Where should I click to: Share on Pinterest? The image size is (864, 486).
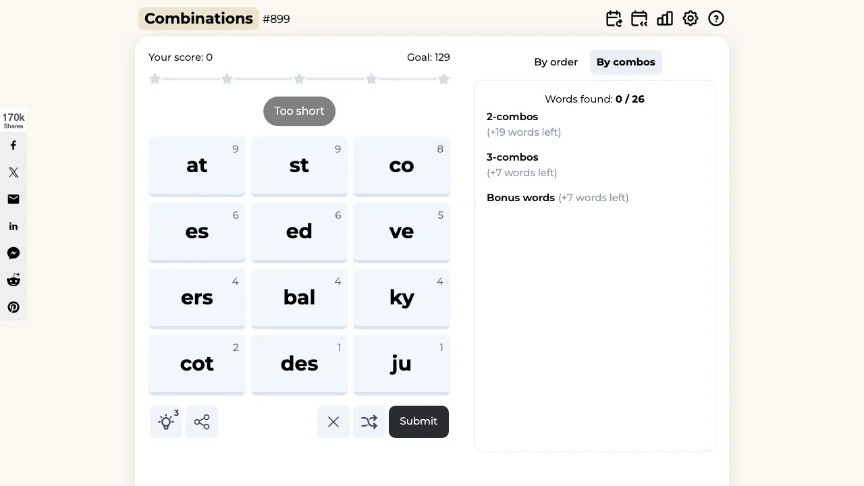pyautogui.click(x=13, y=307)
